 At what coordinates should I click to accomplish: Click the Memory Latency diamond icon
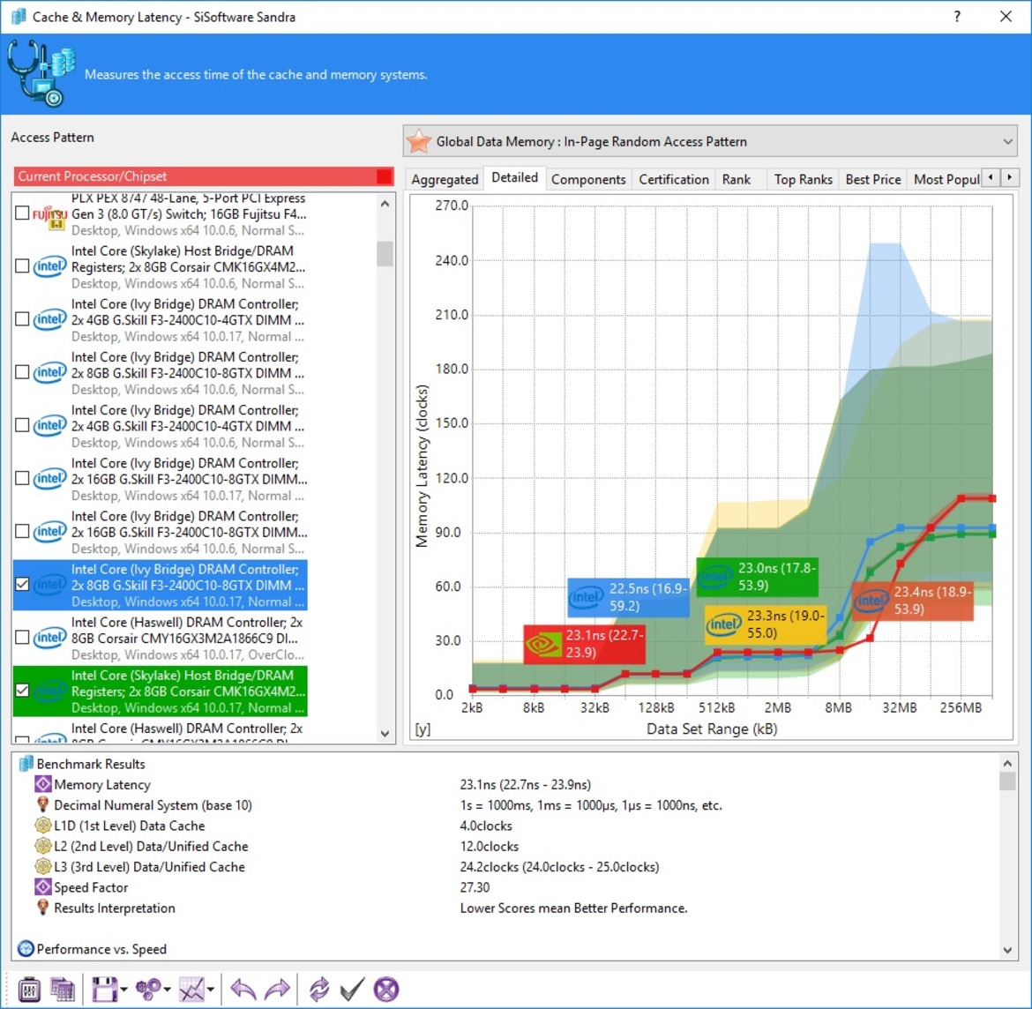click(x=43, y=784)
